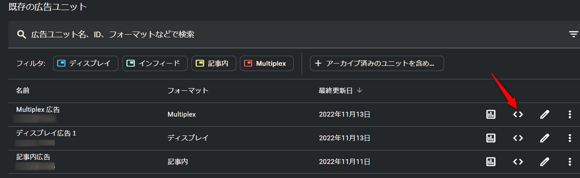Include archived units button
The width and height of the screenshot is (580, 178).
[377, 63]
